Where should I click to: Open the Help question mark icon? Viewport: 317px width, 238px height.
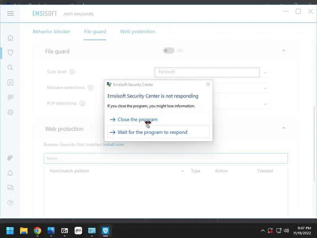point(10,203)
